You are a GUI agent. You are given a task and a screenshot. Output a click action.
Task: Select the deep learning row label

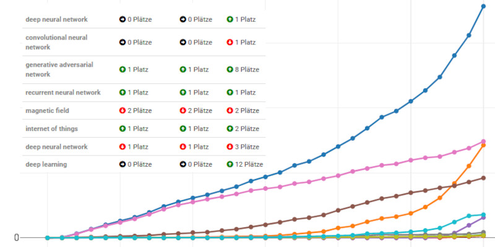(46, 164)
